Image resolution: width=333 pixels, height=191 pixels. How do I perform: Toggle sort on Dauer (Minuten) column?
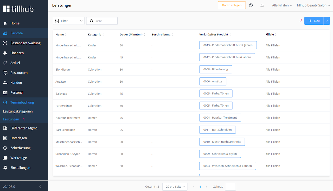(x=144, y=35)
